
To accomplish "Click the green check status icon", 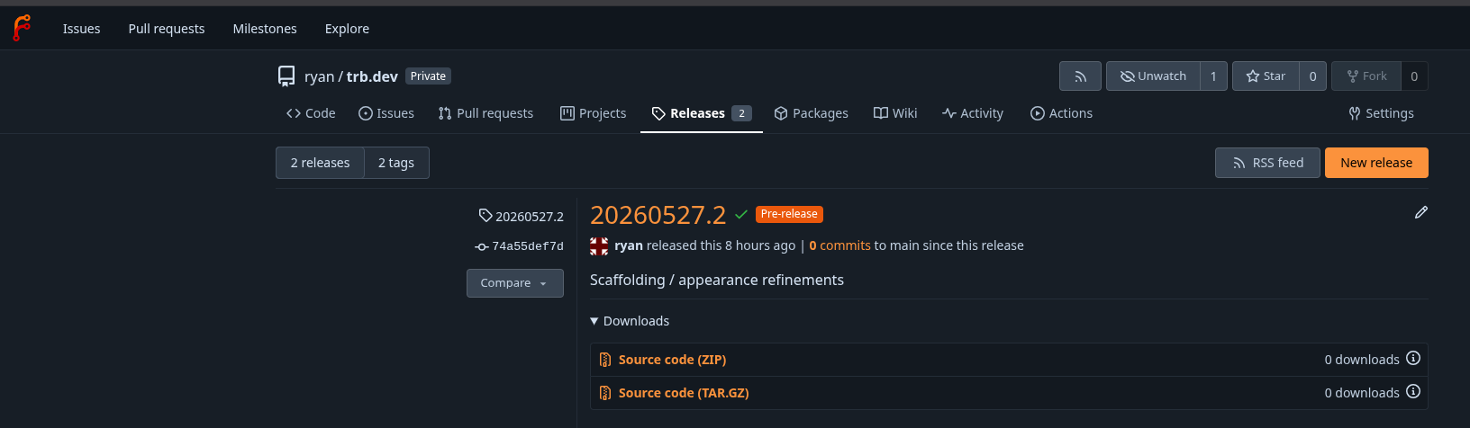I will (x=741, y=215).
